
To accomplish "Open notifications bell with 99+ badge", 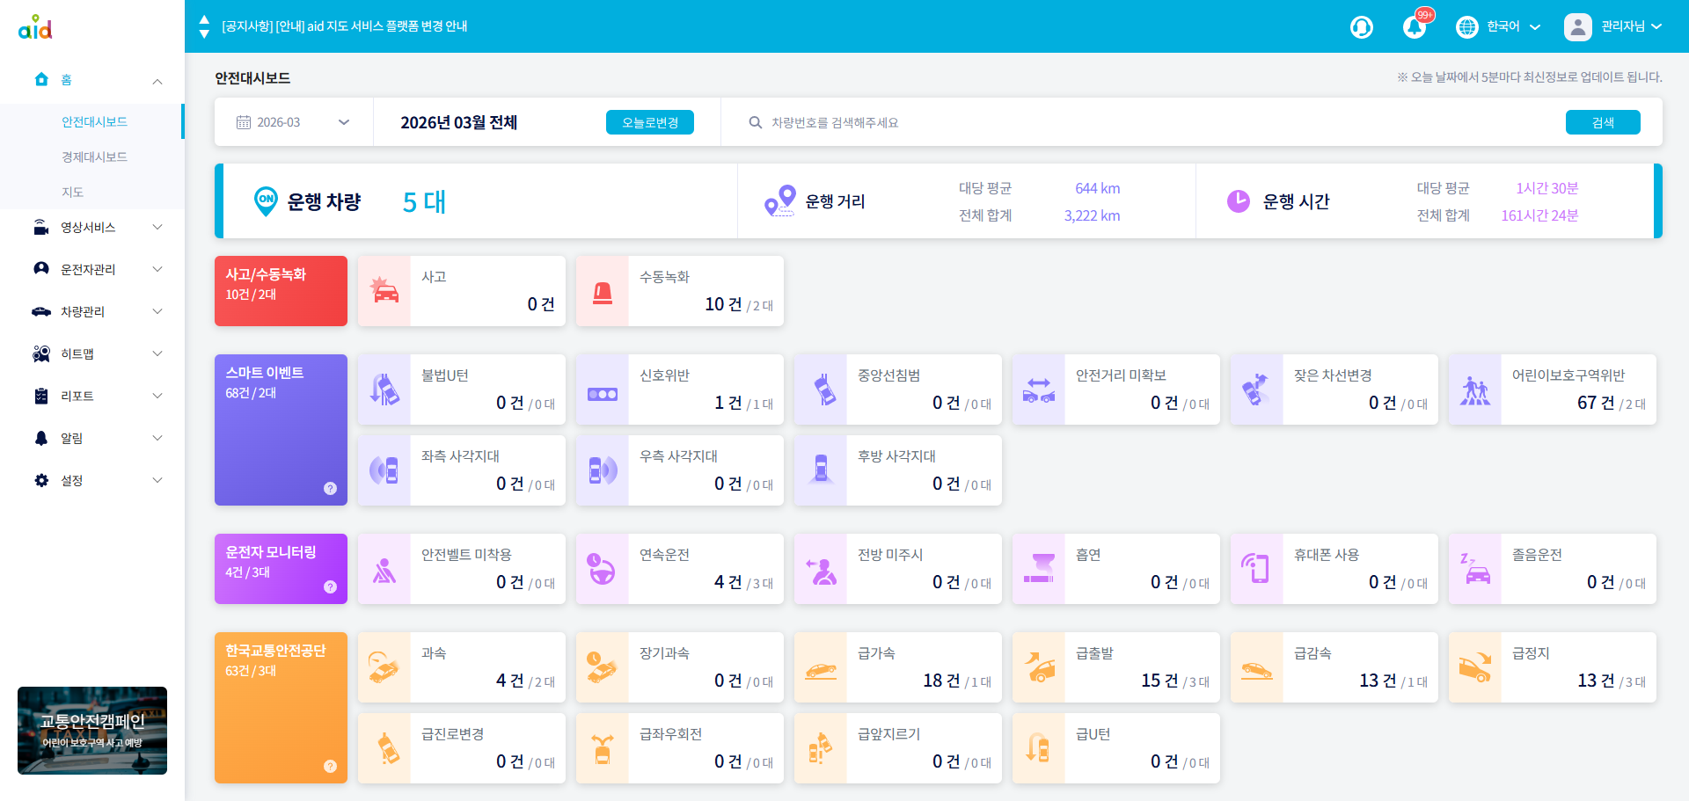I will (1415, 26).
